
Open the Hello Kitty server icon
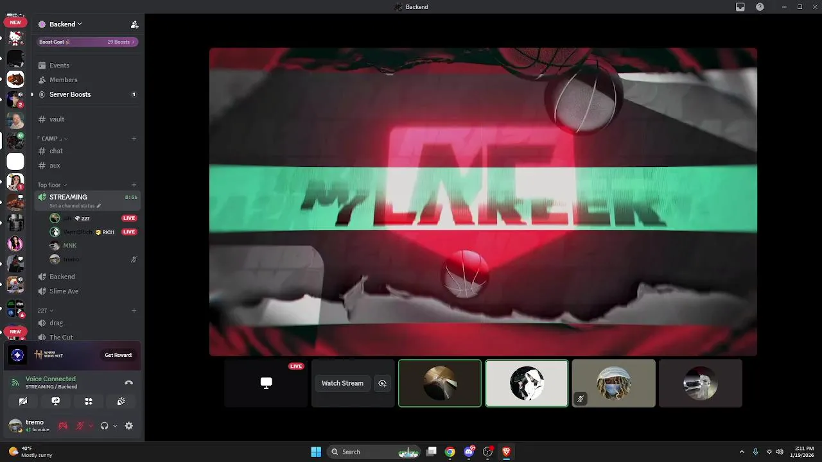[x=15, y=38]
